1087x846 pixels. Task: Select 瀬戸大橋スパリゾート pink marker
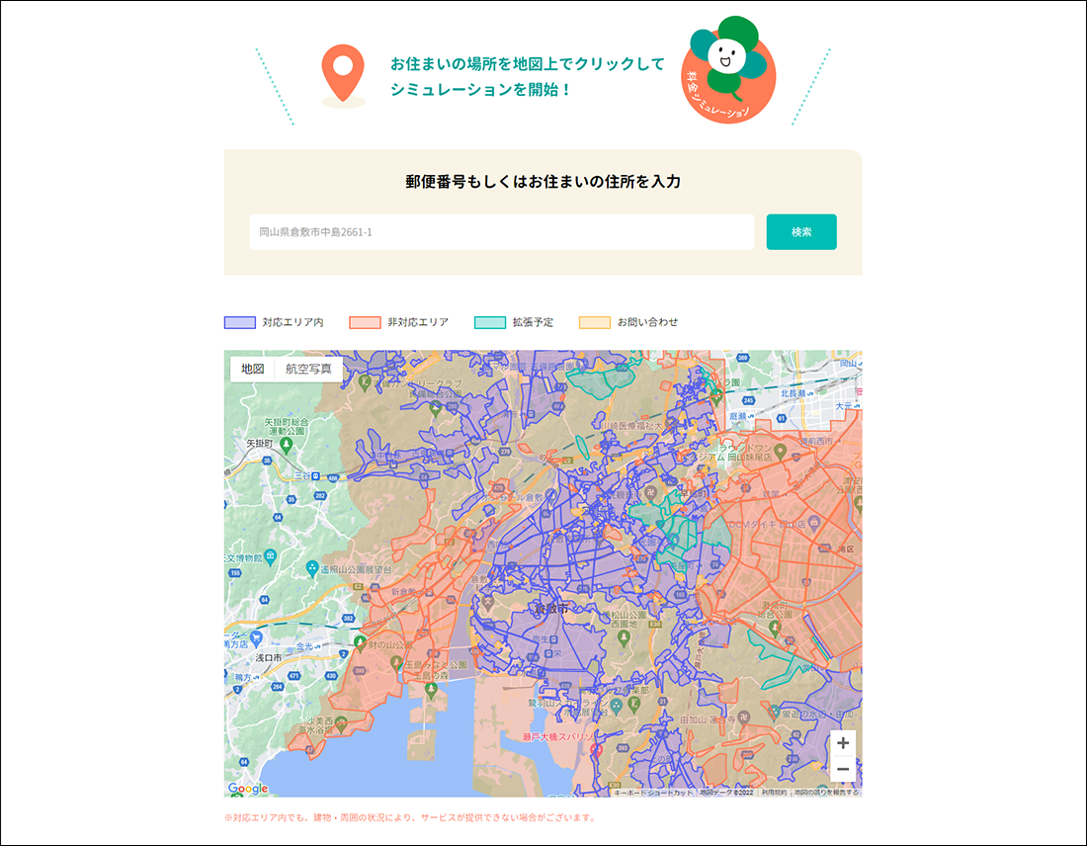(596, 749)
